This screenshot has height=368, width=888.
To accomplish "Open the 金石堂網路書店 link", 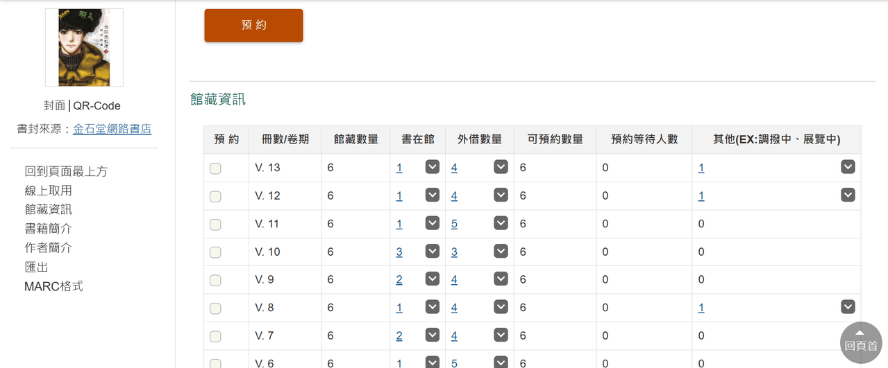I will (x=112, y=129).
